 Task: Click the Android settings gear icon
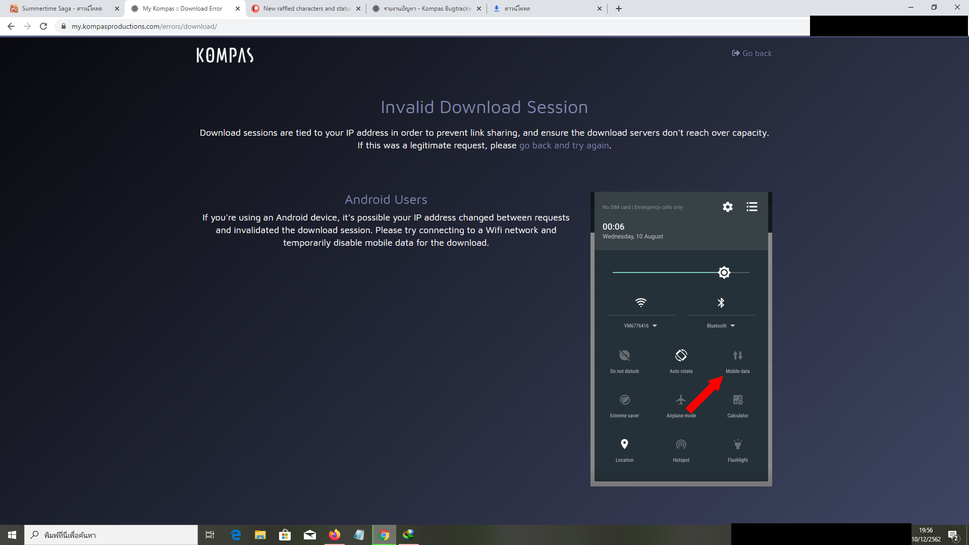coord(727,207)
